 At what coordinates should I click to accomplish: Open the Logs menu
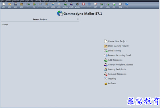[27, 1]
